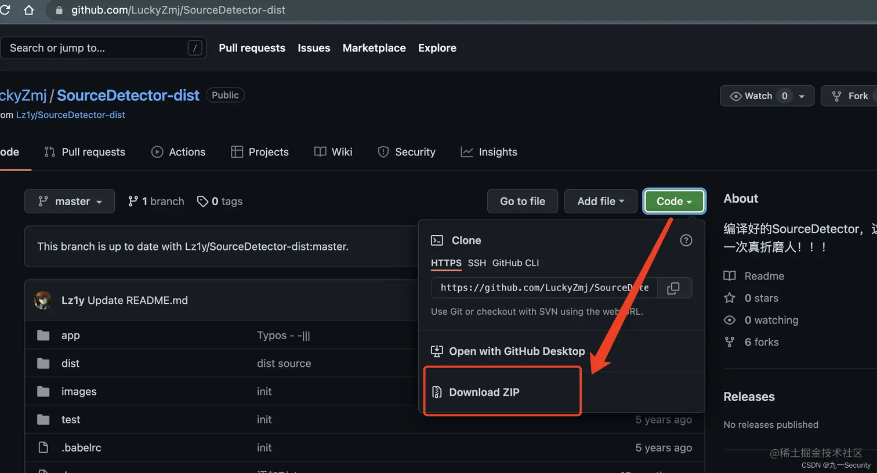The image size is (877, 473).
Task: Switch to the Insights tab
Action: tap(488, 152)
